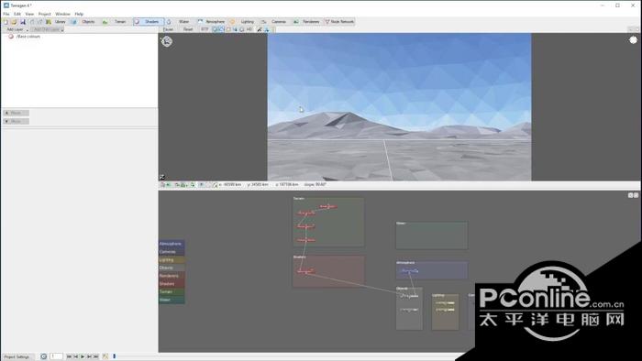Switch to the Water layout
This screenshot has width=642, height=361.
[179, 22]
